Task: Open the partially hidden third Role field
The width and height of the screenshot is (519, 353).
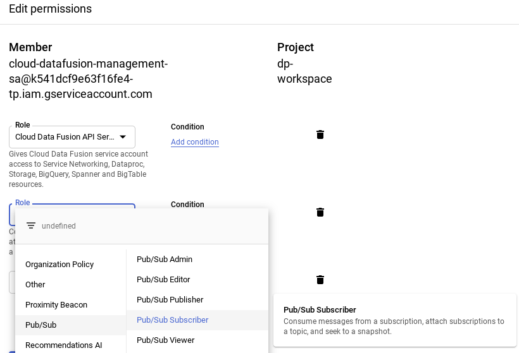Action: [11, 282]
